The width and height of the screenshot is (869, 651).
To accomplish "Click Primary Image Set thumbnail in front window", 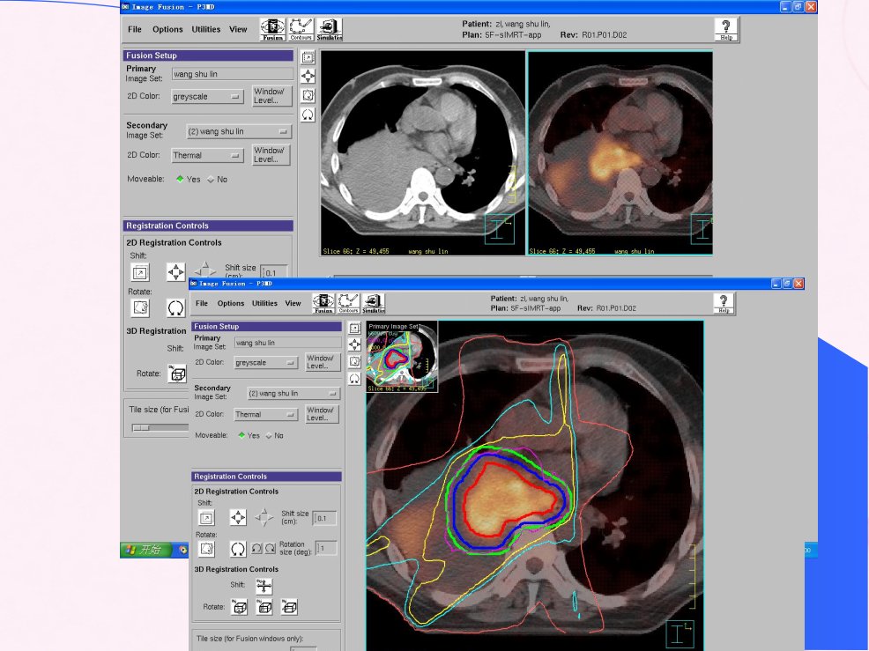I will [x=402, y=357].
